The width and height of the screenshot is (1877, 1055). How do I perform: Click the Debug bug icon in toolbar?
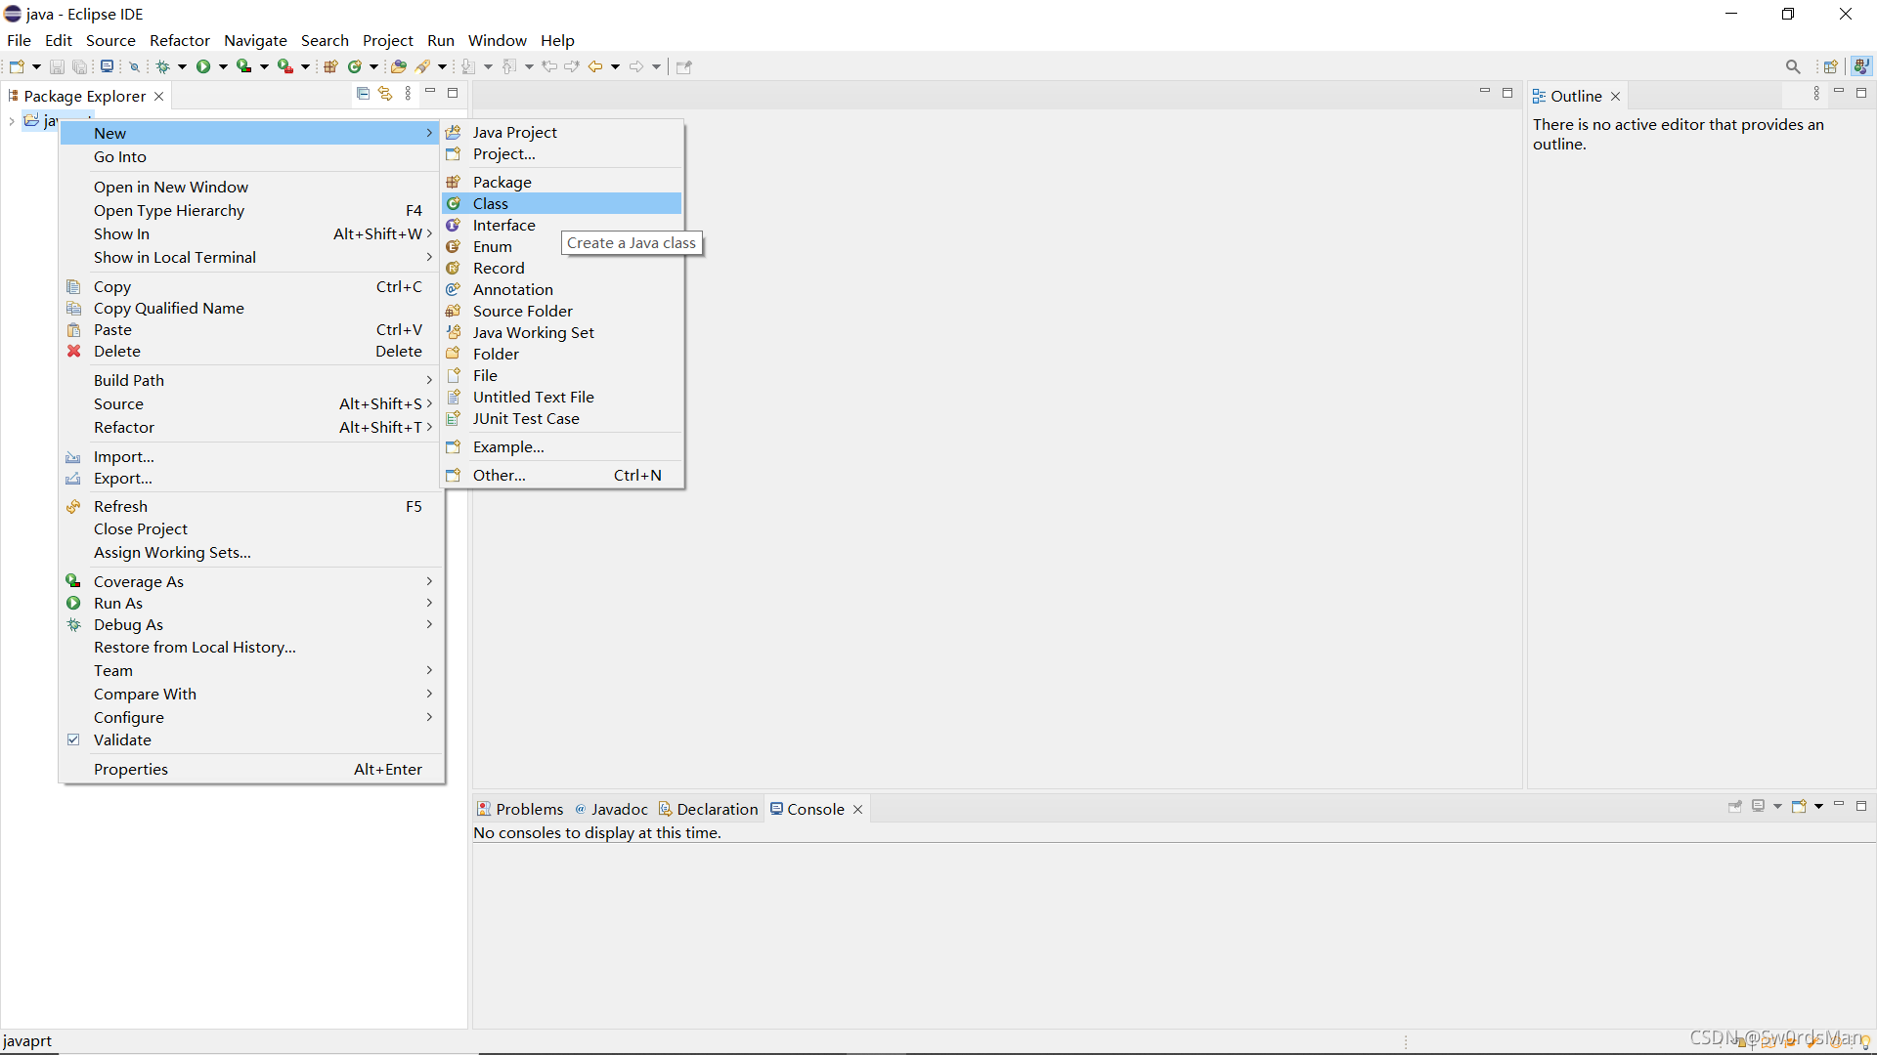(x=162, y=66)
